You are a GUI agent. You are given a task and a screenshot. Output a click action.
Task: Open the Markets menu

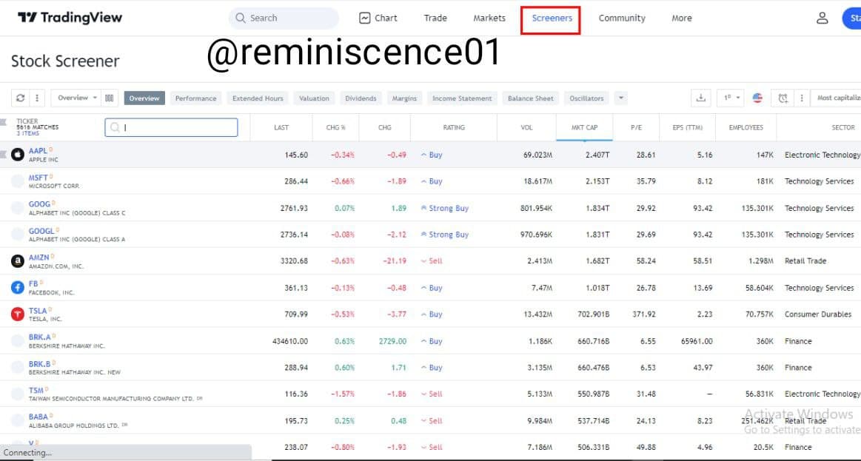click(x=489, y=18)
